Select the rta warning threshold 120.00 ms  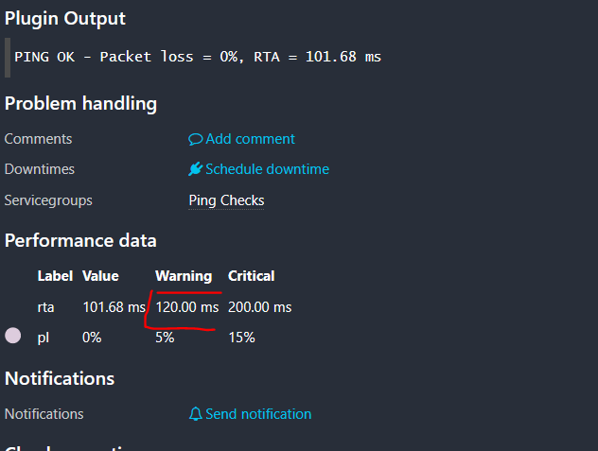186,307
